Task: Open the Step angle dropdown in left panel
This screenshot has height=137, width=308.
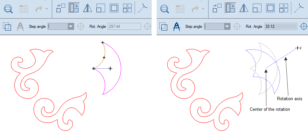Action: 71,27
